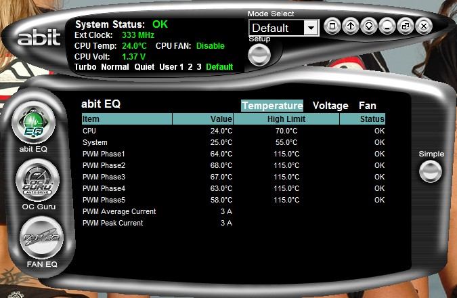Image resolution: width=457 pixels, height=298 pixels.
Task: Switch to the Temperature tab
Action: click(x=272, y=106)
